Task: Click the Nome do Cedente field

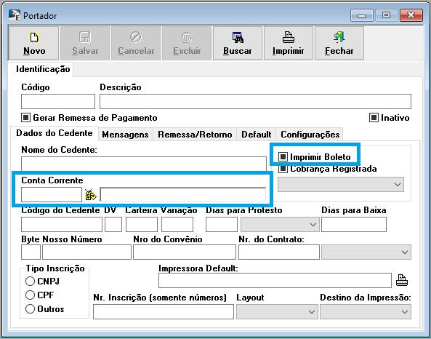Action: [x=144, y=164]
